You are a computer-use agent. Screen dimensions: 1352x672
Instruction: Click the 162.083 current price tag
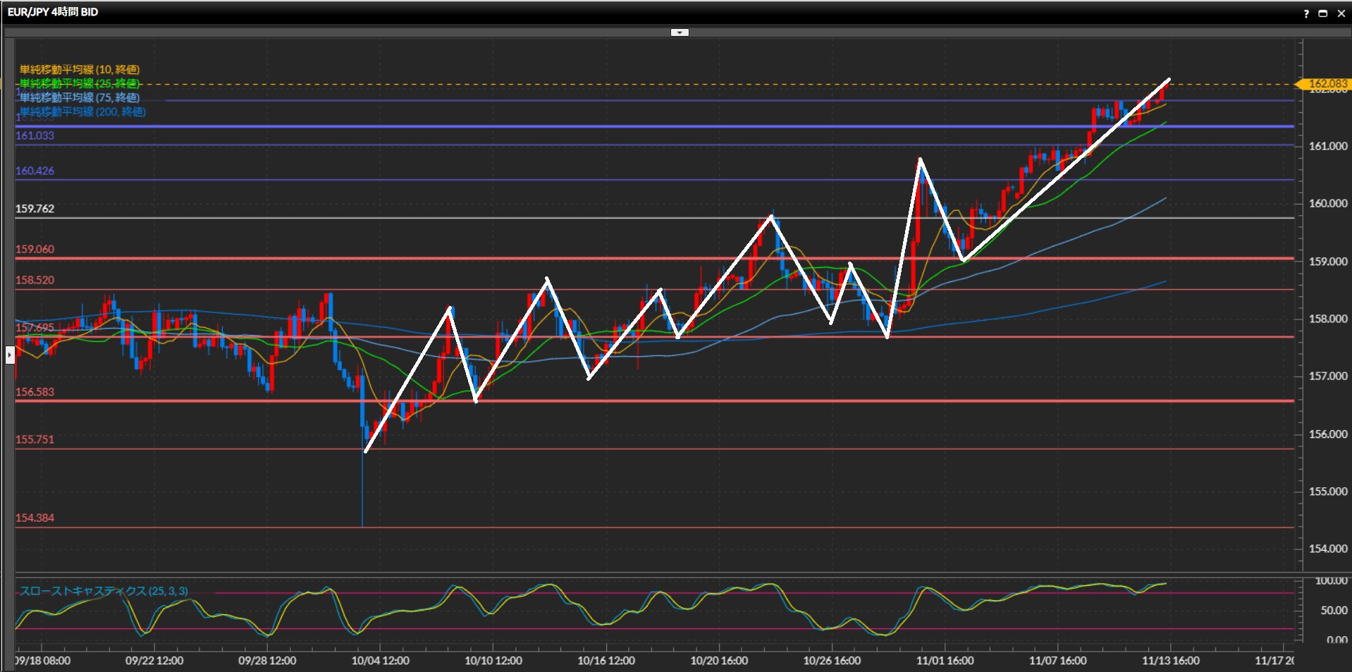click(x=1325, y=84)
